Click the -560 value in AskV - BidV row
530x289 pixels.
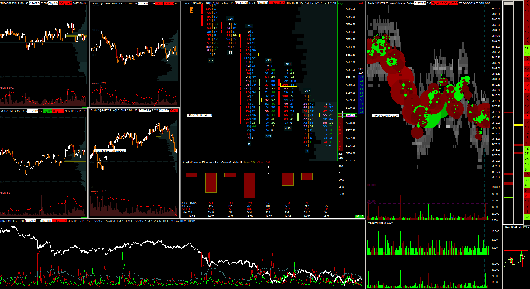pos(211,203)
